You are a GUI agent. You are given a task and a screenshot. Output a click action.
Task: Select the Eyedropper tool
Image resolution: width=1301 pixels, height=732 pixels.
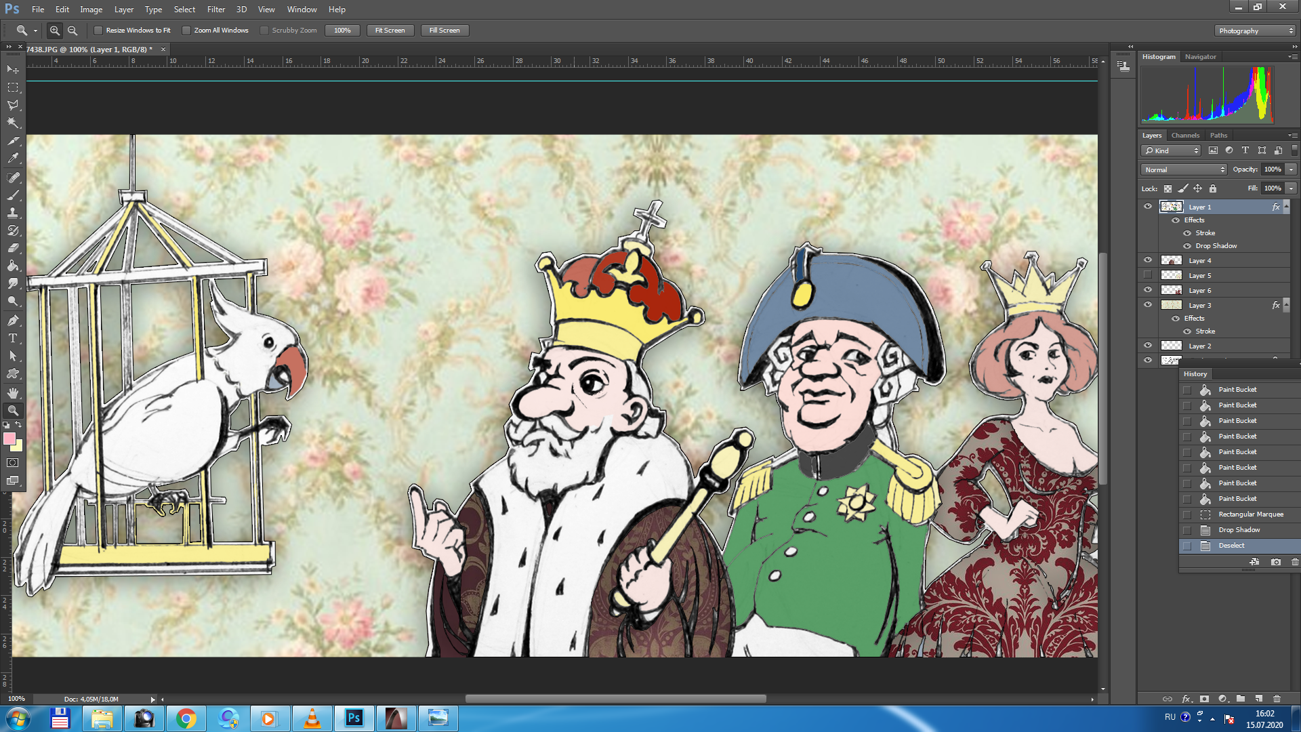coord(13,159)
